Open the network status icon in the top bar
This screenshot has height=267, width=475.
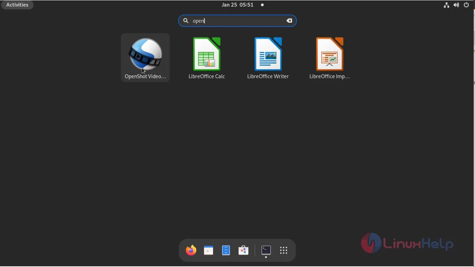(x=446, y=5)
